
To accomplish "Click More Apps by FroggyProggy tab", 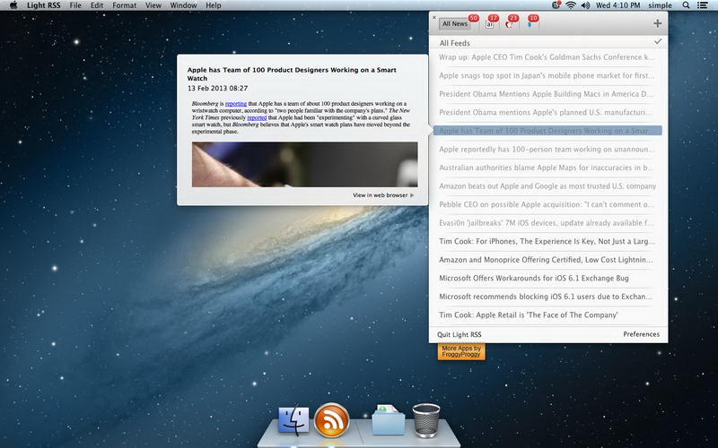I will pos(461,350).
